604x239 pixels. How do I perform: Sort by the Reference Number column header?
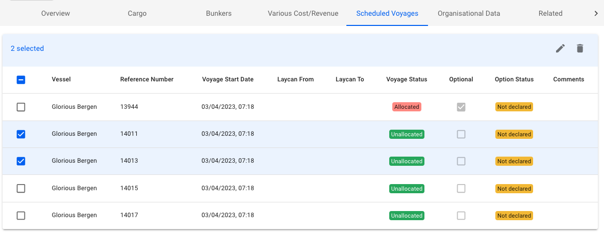click(147, 79)
